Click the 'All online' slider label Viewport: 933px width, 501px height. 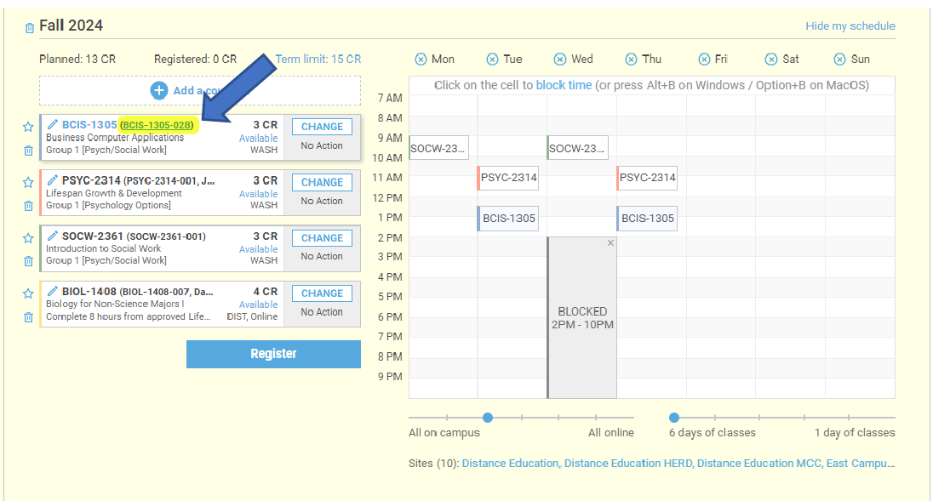611,433
